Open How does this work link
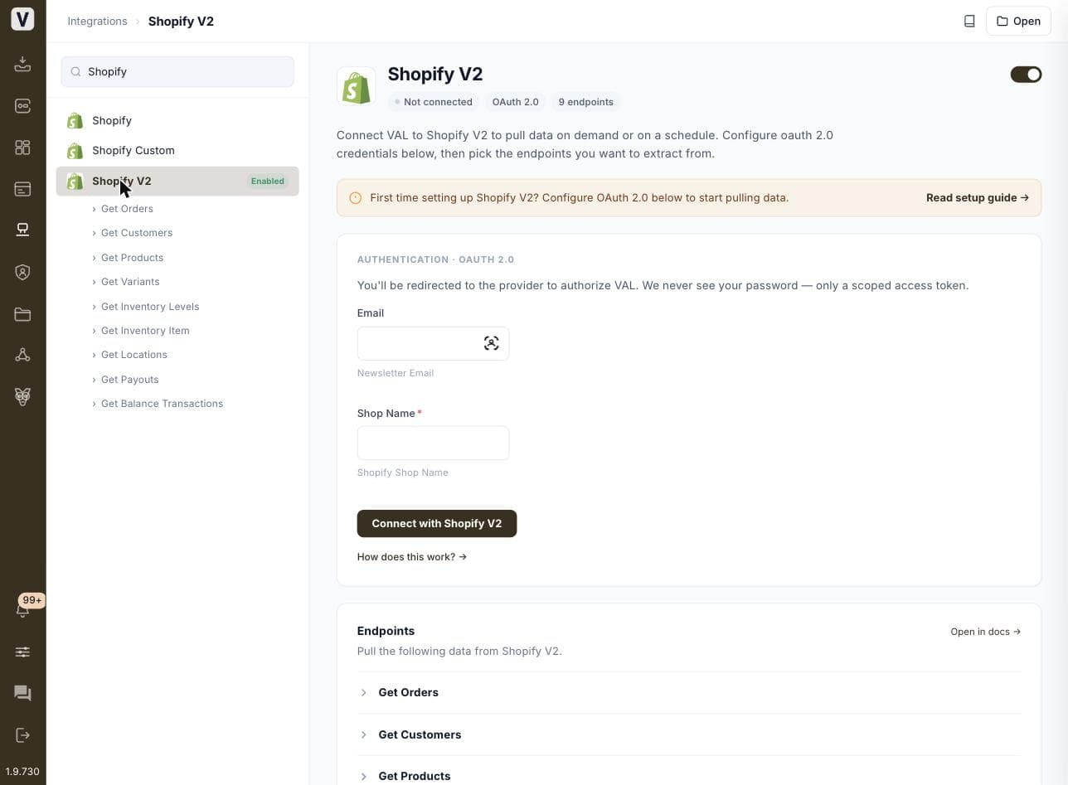Viewport: 1068px width, 785px height. click(412, 557)
